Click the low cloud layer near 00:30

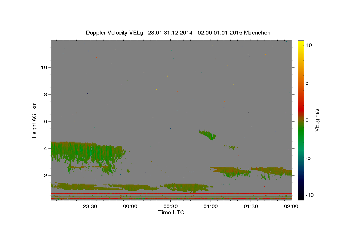(186, 187)
